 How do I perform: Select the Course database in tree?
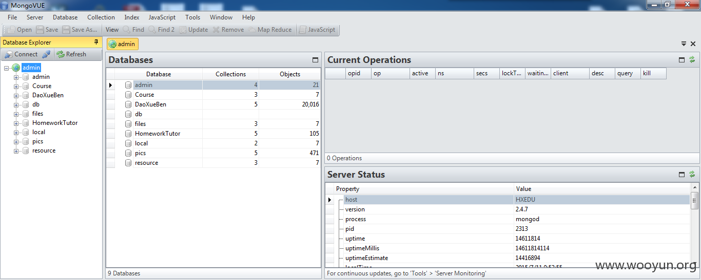42,86
